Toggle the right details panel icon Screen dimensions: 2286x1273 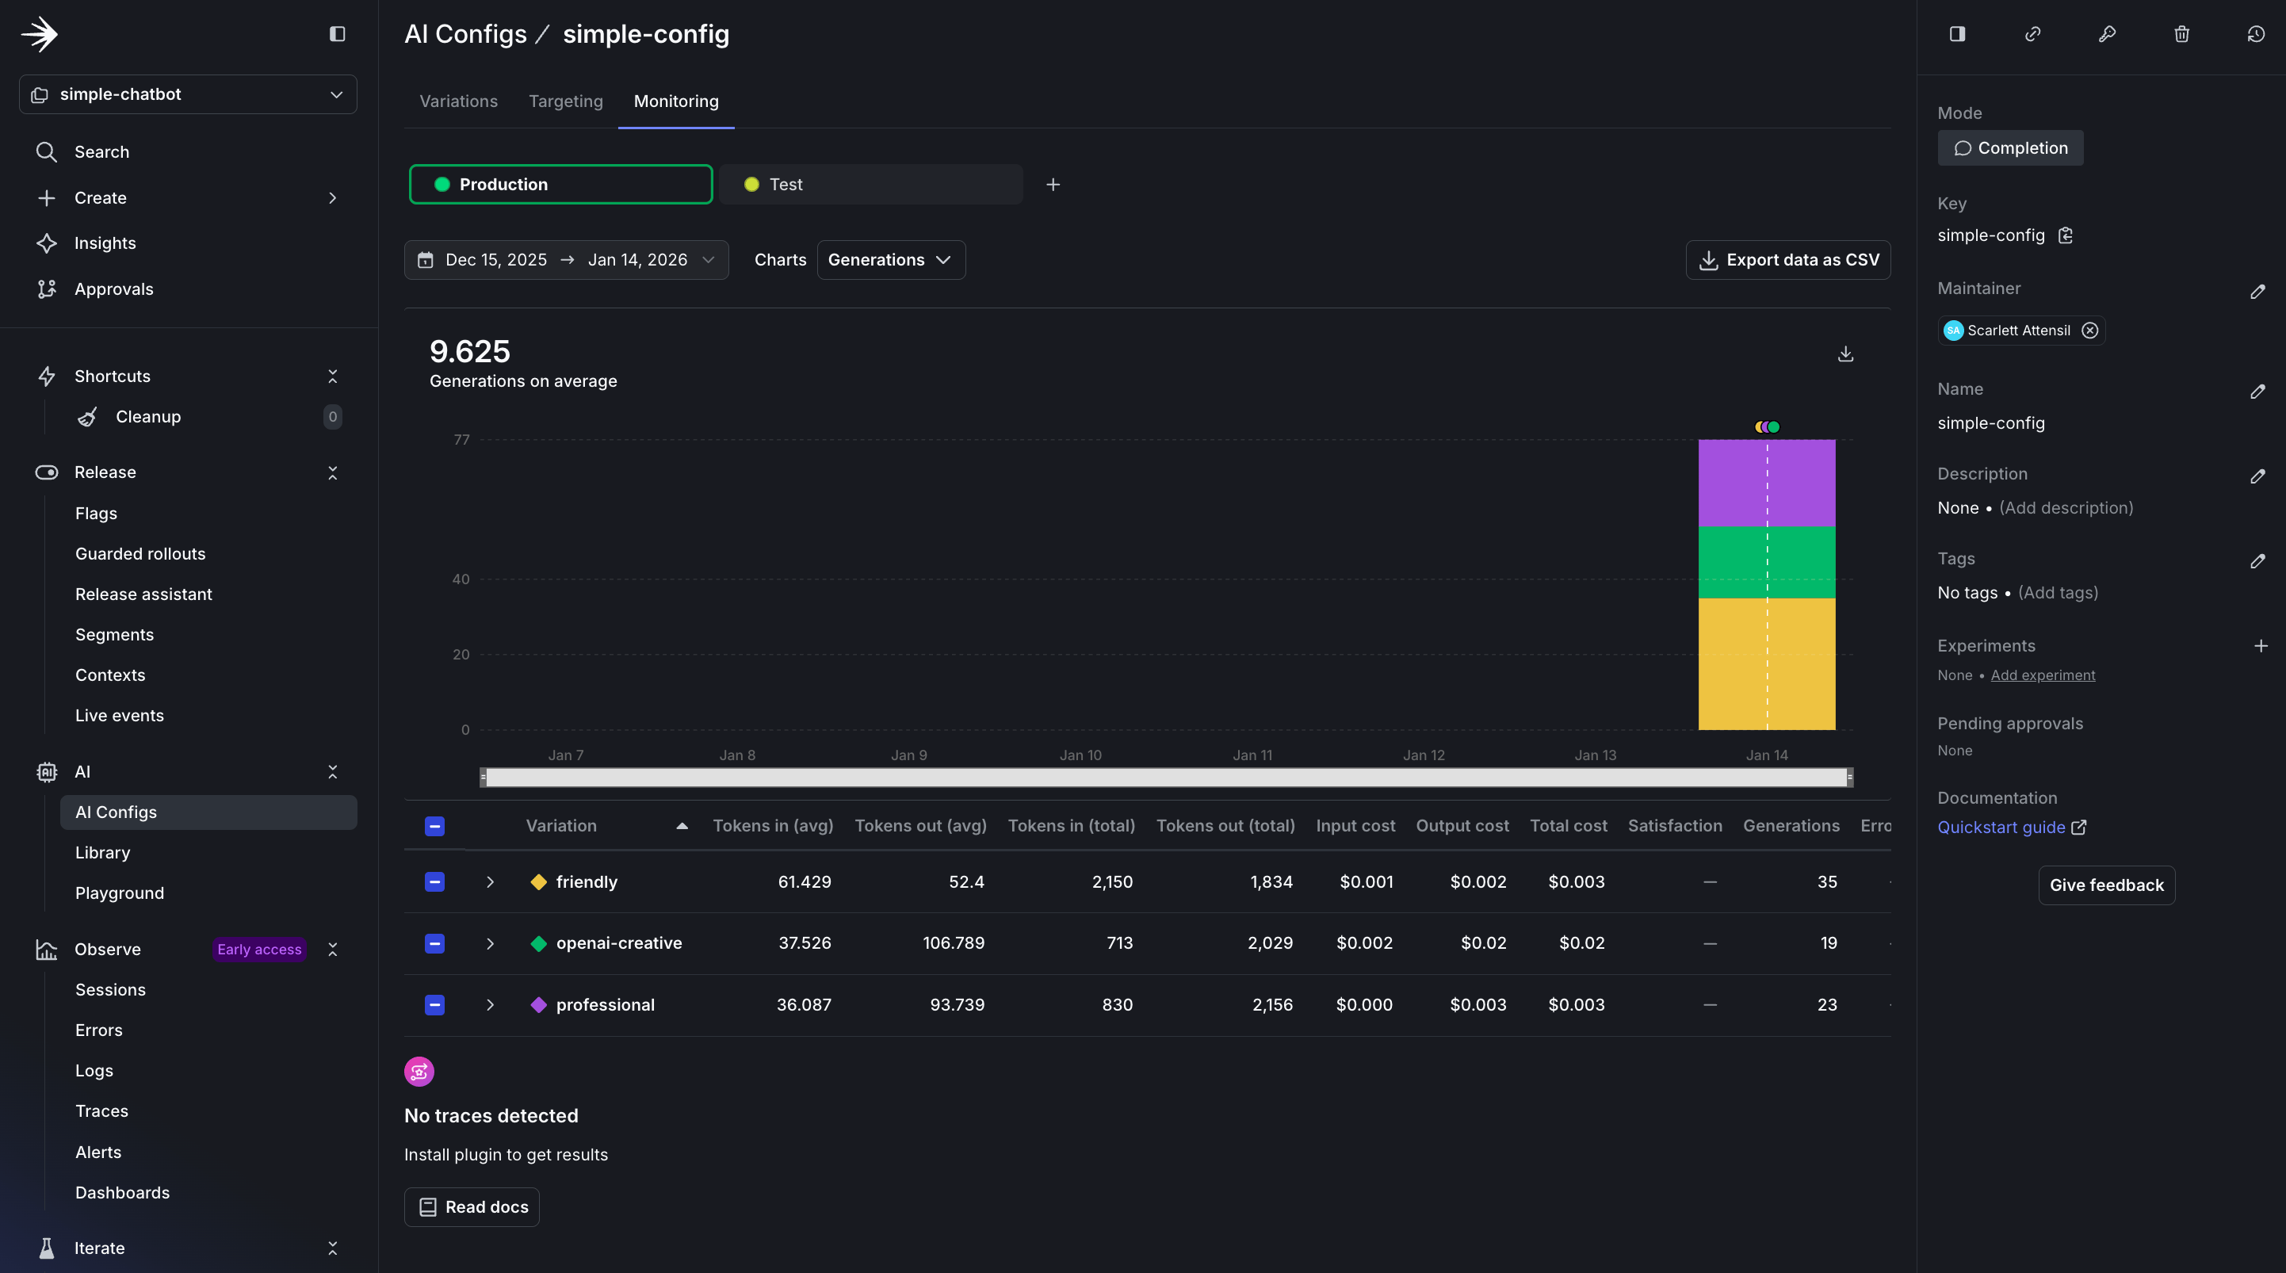click(1957, 34)
